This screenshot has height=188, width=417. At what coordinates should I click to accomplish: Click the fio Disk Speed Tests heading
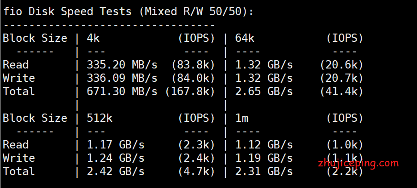(x=128, y=11)
